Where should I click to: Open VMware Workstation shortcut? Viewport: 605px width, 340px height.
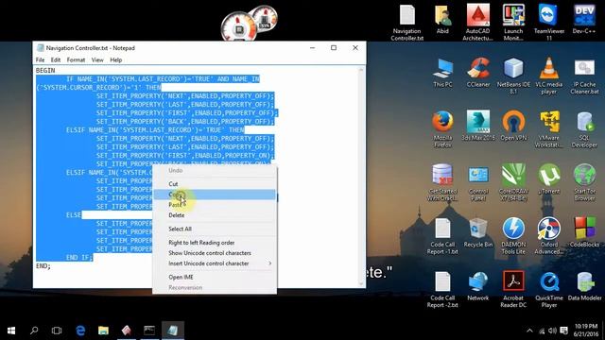[x=548, y=129]
